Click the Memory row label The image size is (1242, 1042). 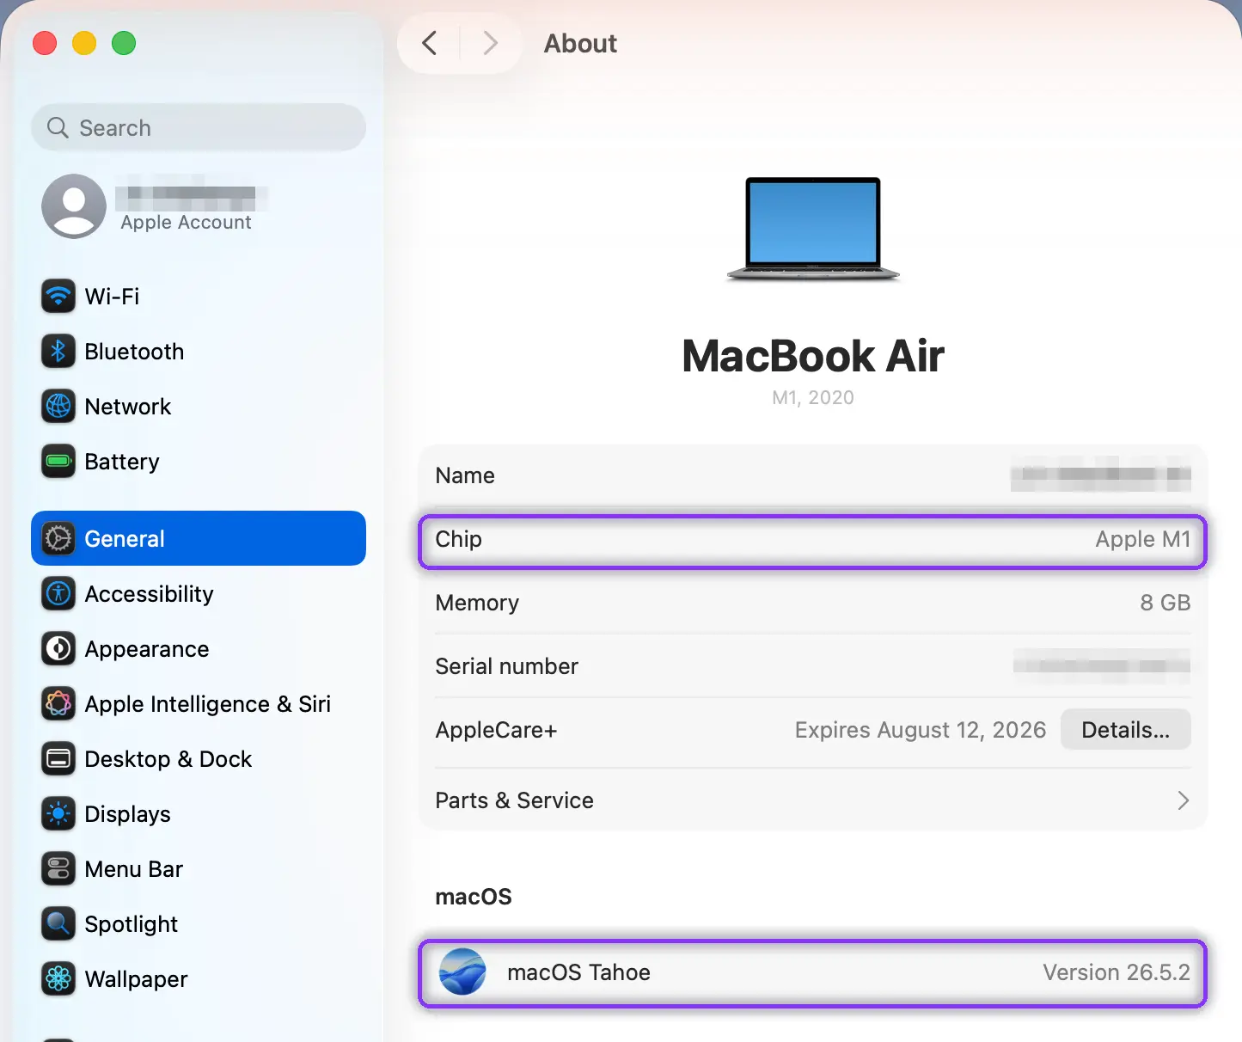pos(477,603)
